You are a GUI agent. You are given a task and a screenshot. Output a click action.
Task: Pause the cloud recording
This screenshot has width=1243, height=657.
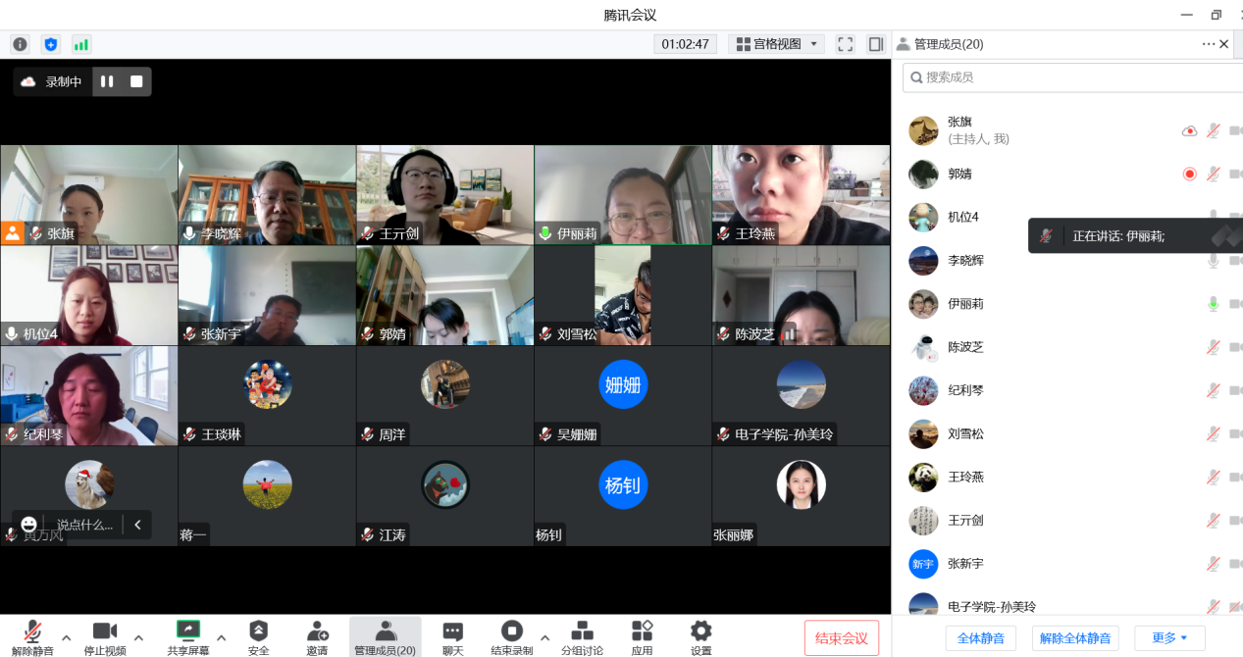coord(107,81)
